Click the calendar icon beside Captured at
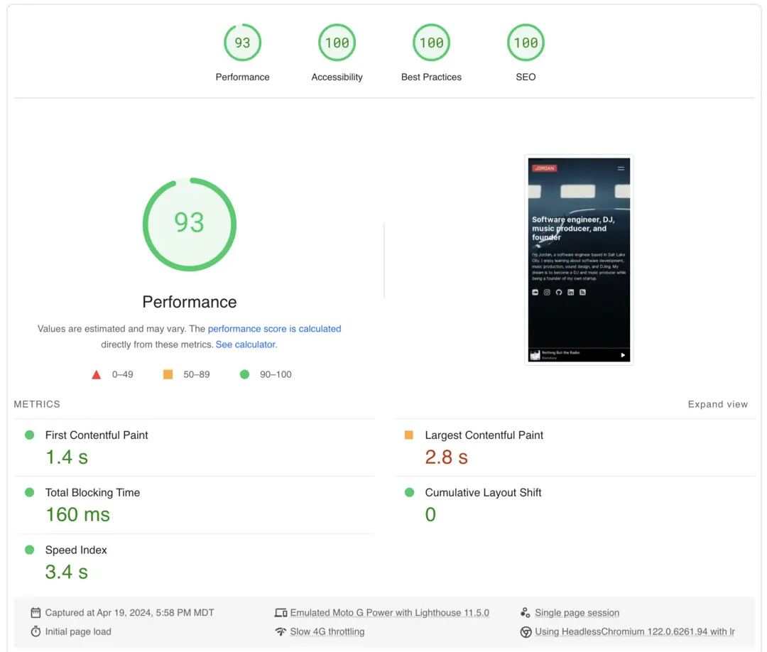767x652 pixels. click(36, 612)
